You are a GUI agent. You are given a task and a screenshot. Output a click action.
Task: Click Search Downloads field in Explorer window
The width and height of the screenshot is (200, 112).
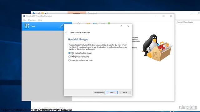coord(188,22)
